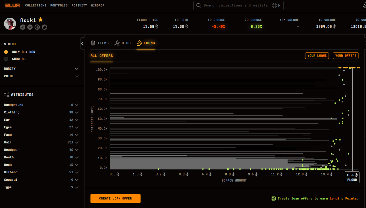The image size is (366, 208).
Task: Click the 7D Change value 0.36%
Action: [x=256, y=26]
